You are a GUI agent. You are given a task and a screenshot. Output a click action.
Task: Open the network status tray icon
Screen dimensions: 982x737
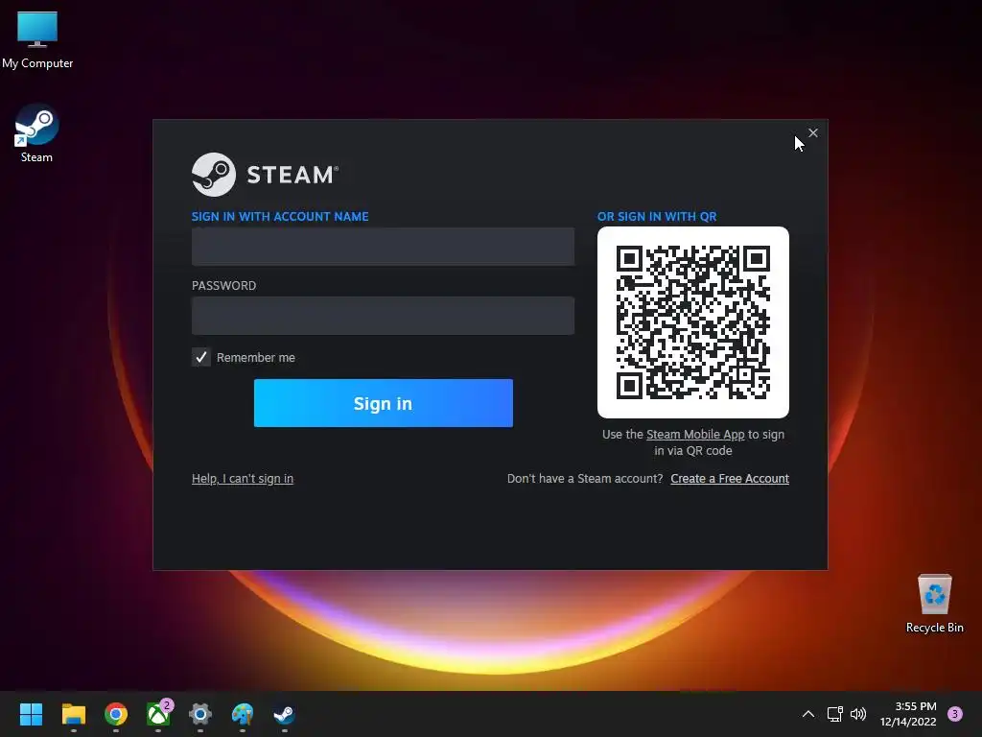(x=835, y=714)
